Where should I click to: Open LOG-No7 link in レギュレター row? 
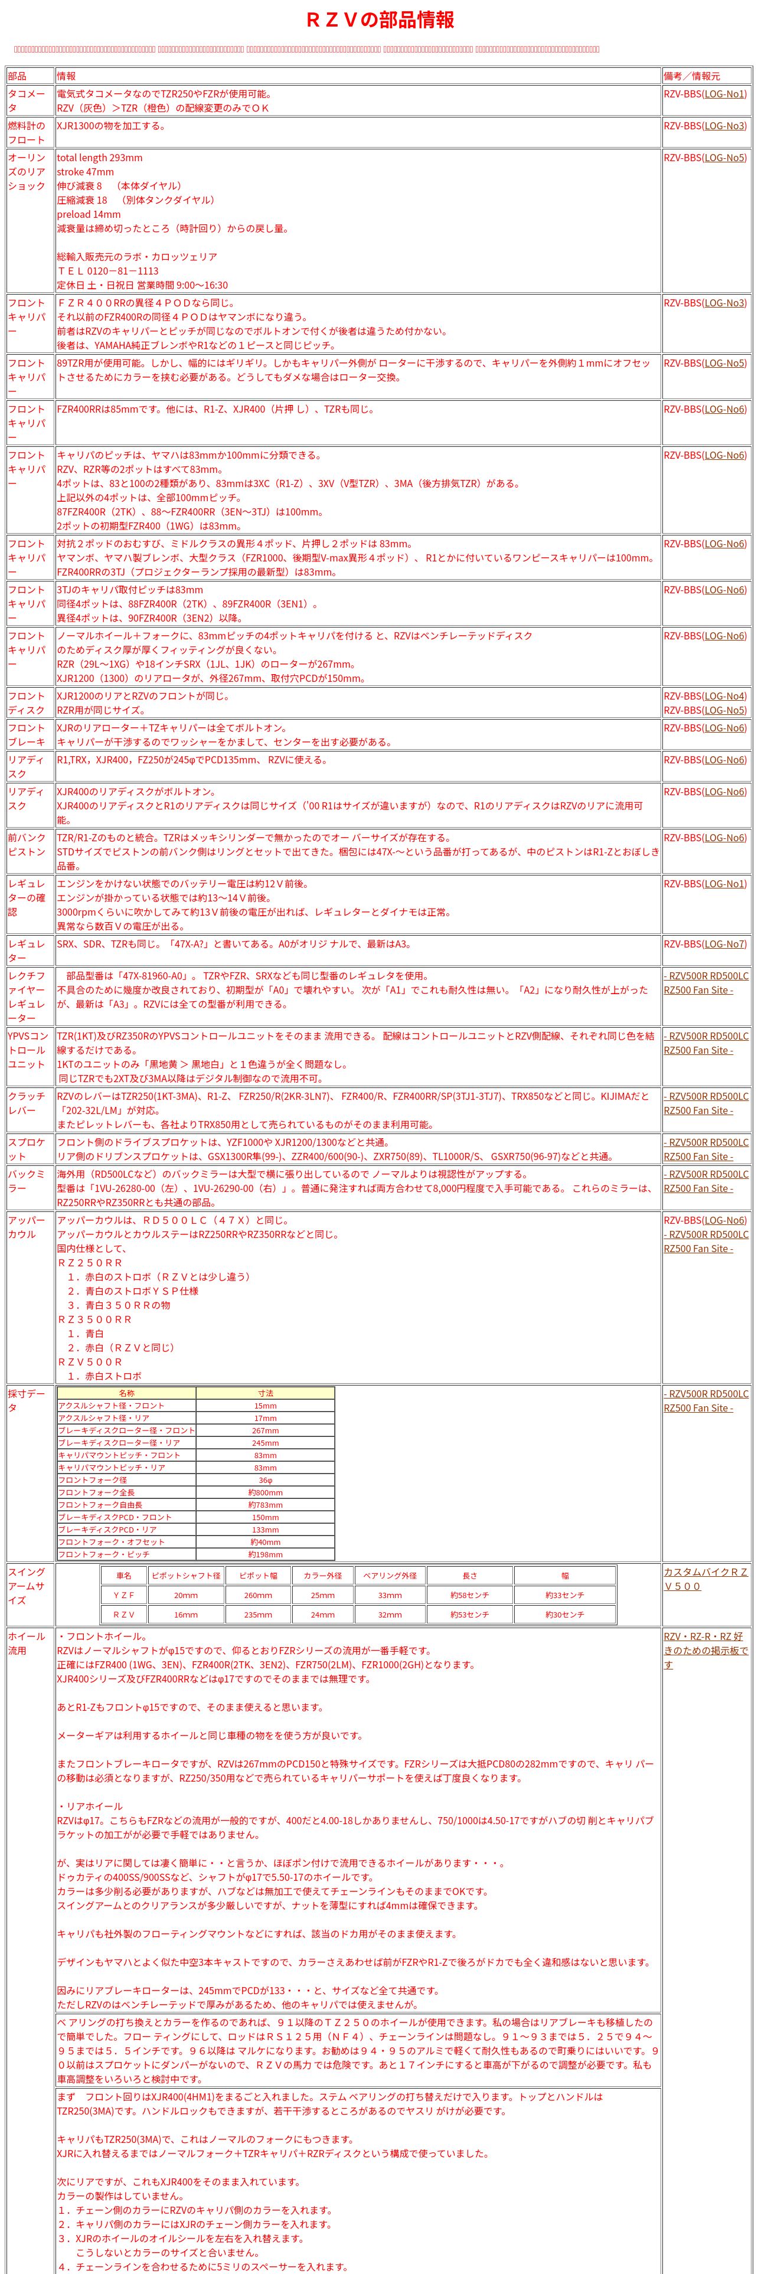click(x=724, y=944)
